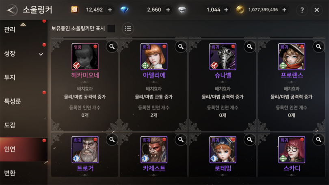Select the 도감 sidebar tab
The image size is (329, 185).
[10, 125]
